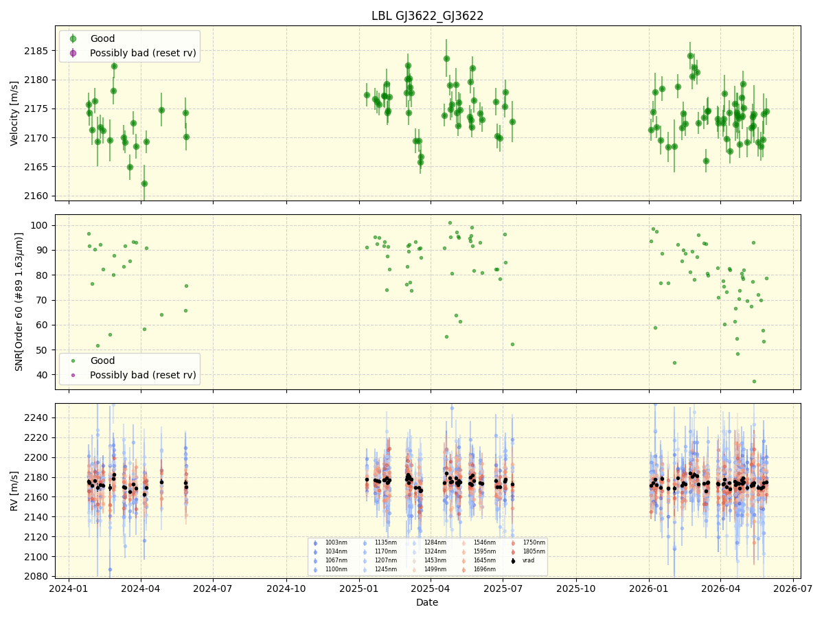Image resolution: width=824 pixels, height=618 pixels.
Task: Click the 2170 velocity tick label
Action: [x=38, y=138]
